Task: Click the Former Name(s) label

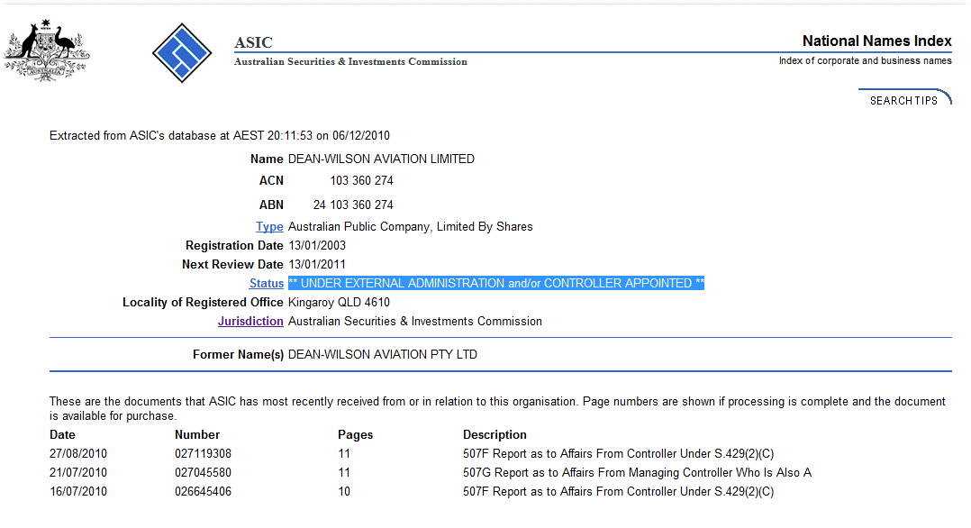Action: pyautogui.click(x=238, y=354)
